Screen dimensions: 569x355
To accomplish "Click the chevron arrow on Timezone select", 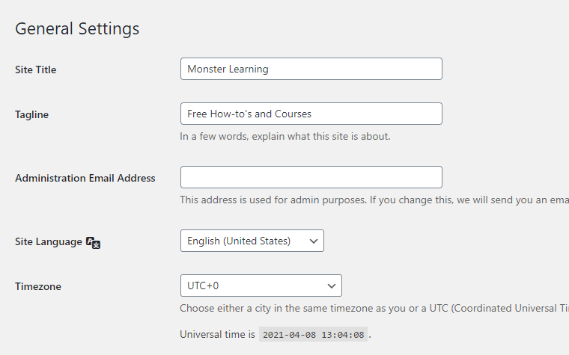I will (x=332, y=285).
